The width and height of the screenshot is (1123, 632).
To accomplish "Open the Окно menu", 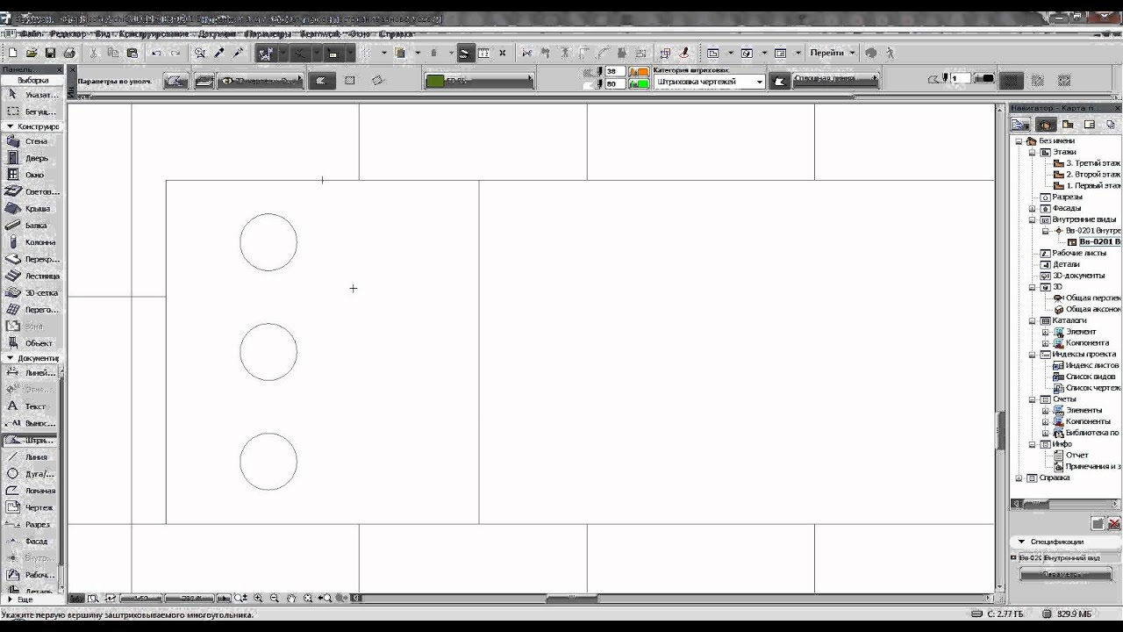I will [360, 33].
